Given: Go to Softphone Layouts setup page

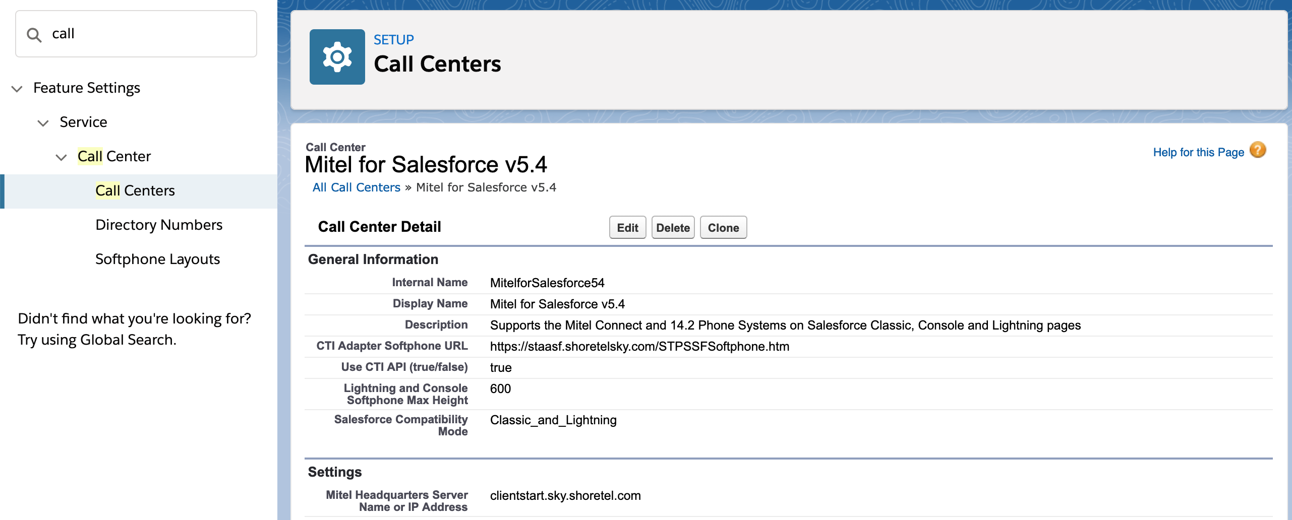Looking at the screenshot, I should 157,259.
